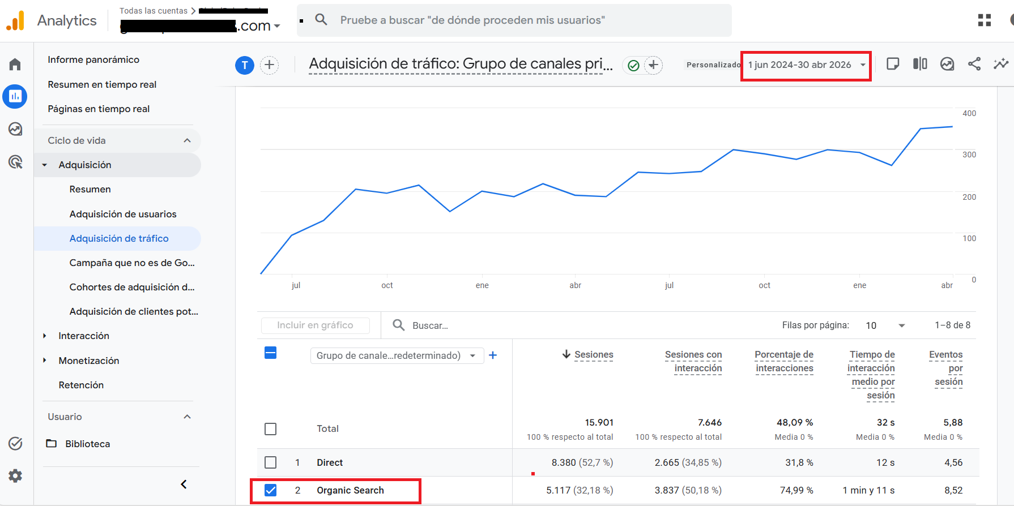Open Biblioteca
This screenshot has height=506, width=1014.
pyautogui.click(x=87, y=444)
